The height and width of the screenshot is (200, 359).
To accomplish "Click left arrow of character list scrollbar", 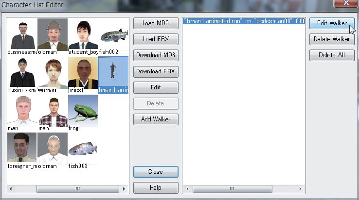I will click(x=11, y=189).
